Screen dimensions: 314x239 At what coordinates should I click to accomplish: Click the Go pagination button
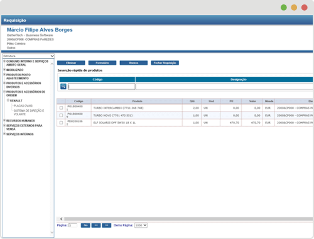tap(85, 225)
